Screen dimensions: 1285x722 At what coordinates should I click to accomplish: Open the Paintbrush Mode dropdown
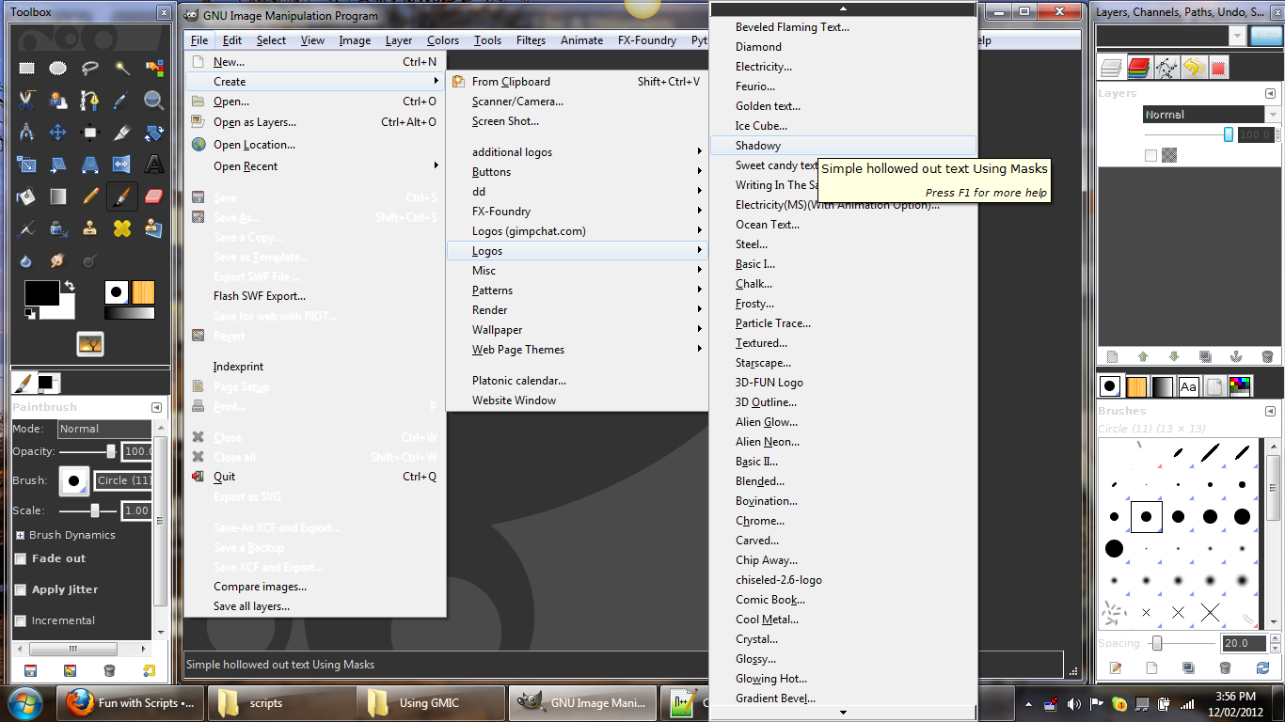(104, 429)
